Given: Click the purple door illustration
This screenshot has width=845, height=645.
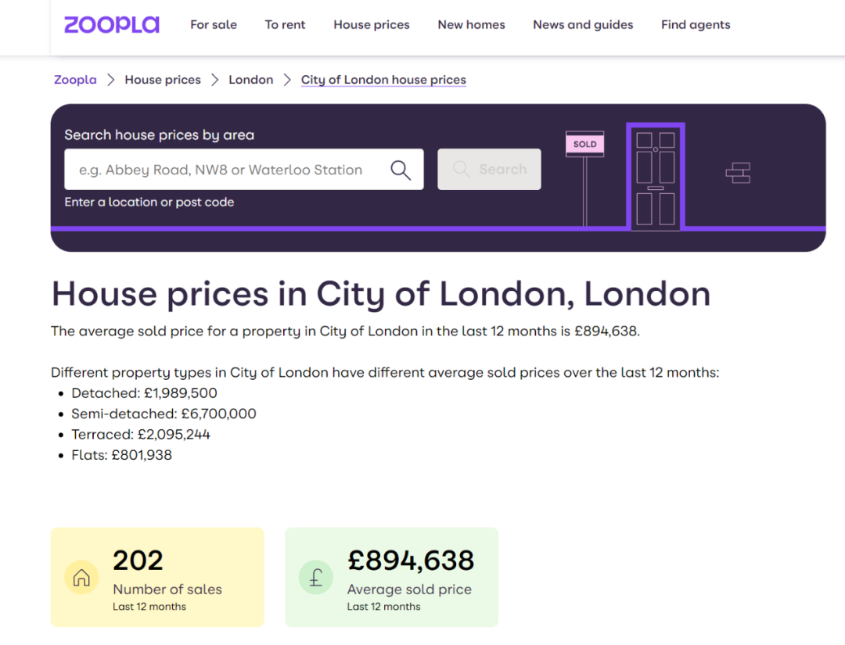Looking at the screenshot, I should pyautogui.click(x=656, y=177).
